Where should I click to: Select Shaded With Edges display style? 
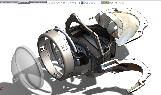[82, 3]
